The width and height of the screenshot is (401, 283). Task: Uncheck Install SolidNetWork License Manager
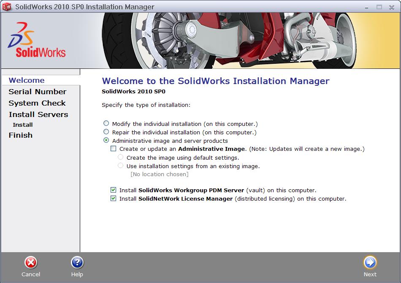(x=113, y=198)
